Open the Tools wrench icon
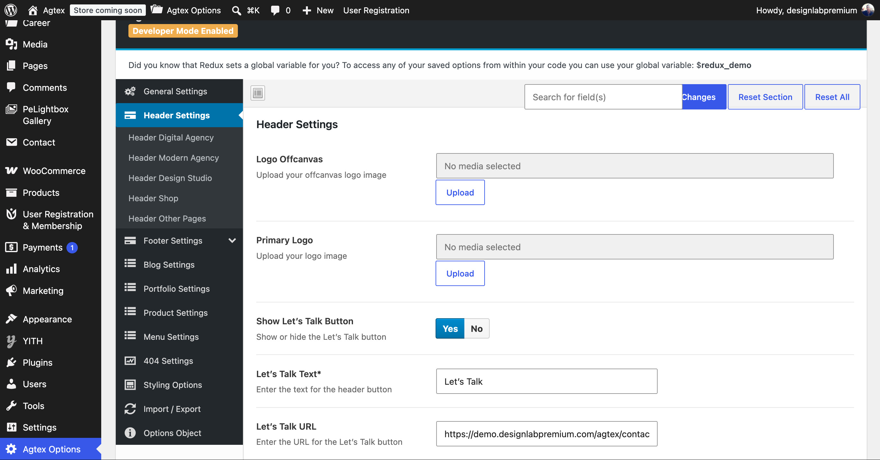The image size is (880, 460). coord(11,406)
